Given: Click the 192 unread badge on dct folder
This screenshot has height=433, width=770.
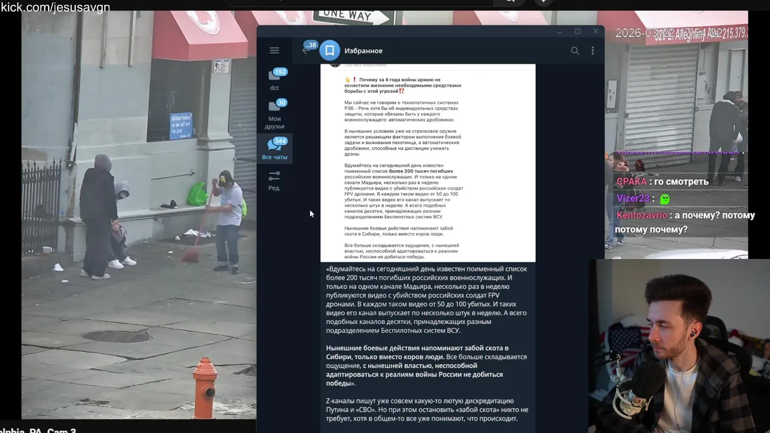Looking at the screenshot, I should coord(280,72).
